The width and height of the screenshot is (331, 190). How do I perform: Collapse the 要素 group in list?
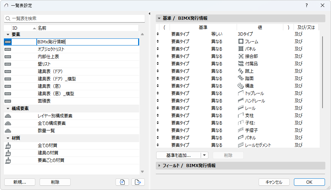click(8, 35)
